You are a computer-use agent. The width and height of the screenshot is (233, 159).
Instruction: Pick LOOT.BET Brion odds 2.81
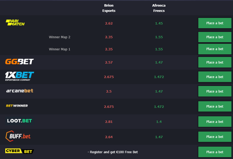109,122
